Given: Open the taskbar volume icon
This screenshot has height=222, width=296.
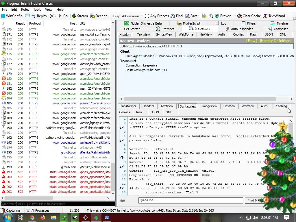Looking at the screenshot, I should coord(255,218).
